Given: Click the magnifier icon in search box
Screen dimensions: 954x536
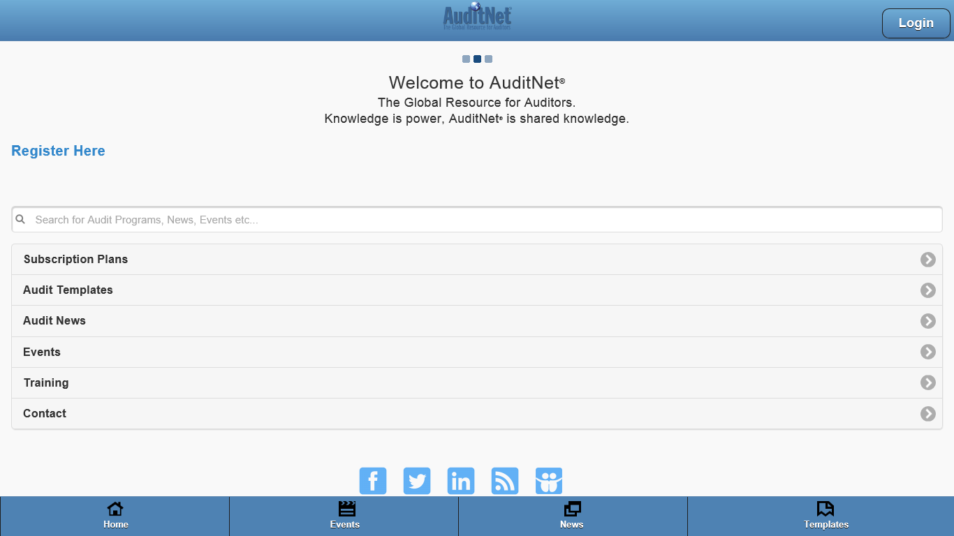Looking at the screenshot, I should (21, 219).
